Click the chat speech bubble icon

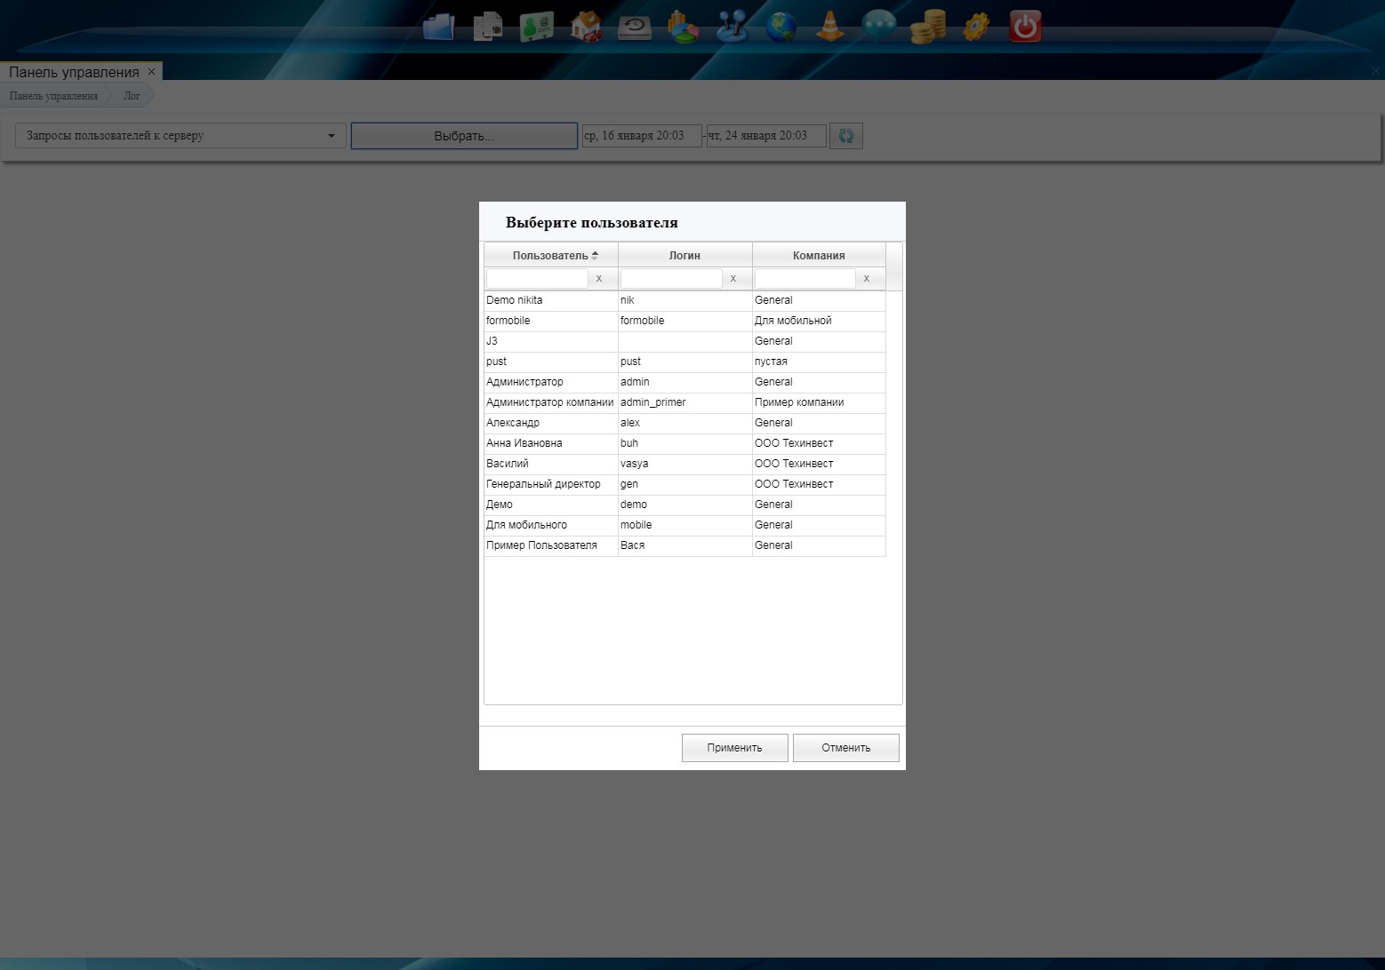[x=878, y=27]
